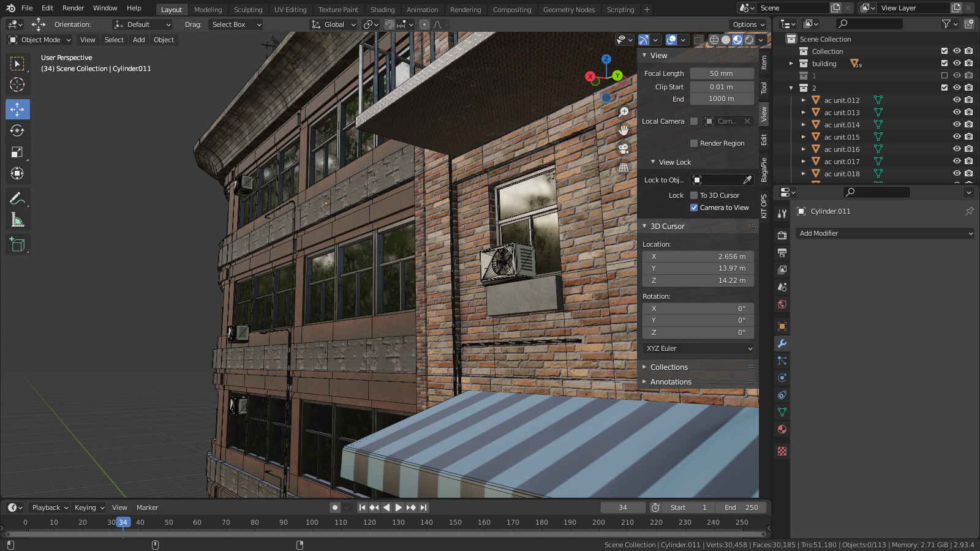This screenshot has width=980, height=551.
Task: Select the Move tool in the toolbar
Action: tap(17, 109)
